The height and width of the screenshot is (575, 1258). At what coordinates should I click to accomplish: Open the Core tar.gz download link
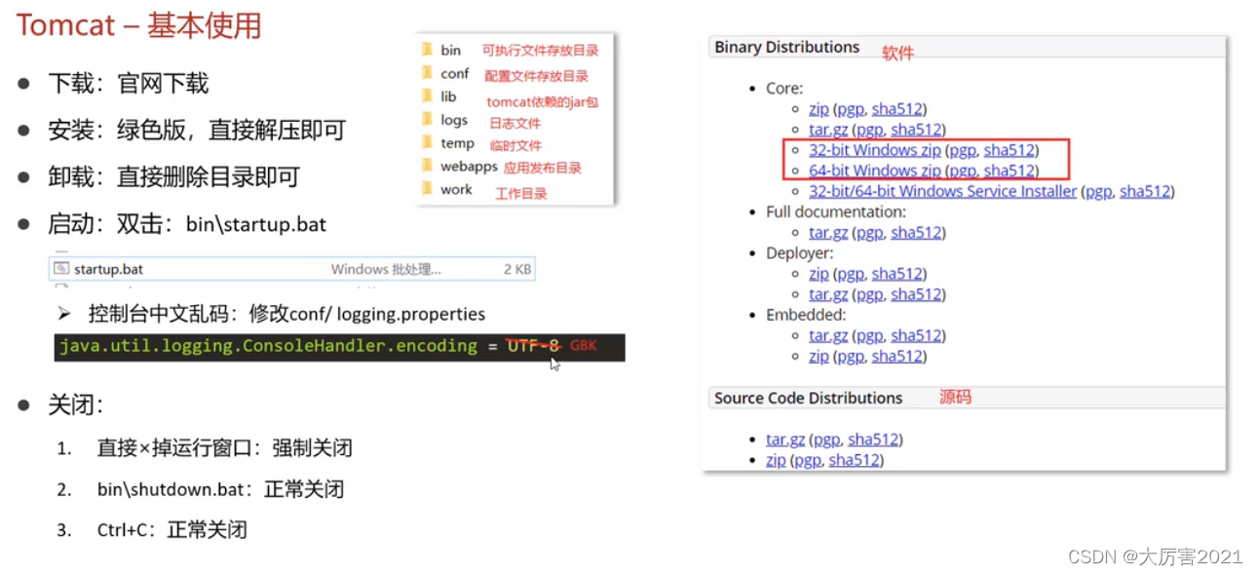point(828,130)
